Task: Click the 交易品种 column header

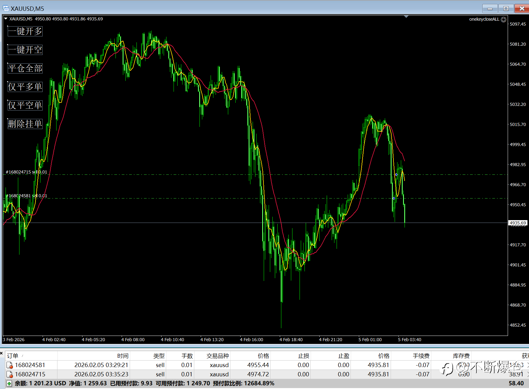Action: [x=218, y=356]
